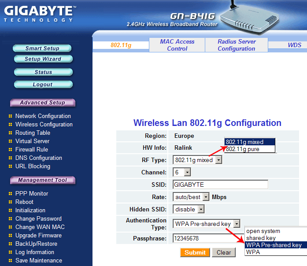This screenshot has height=266, width=307.
Task: Go to Wireless Configuration
Action: pos(44,124)
